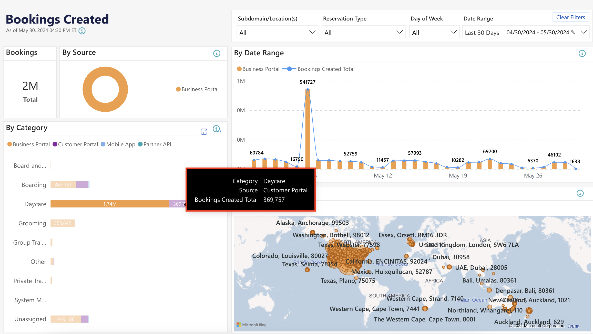Click the Boarding 367,737 bar segment
The height and width of the screenshot is (334, 593).
(x=63, y=185)
